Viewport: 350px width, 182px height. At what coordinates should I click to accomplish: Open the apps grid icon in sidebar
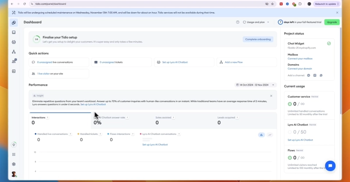[14, 155]
